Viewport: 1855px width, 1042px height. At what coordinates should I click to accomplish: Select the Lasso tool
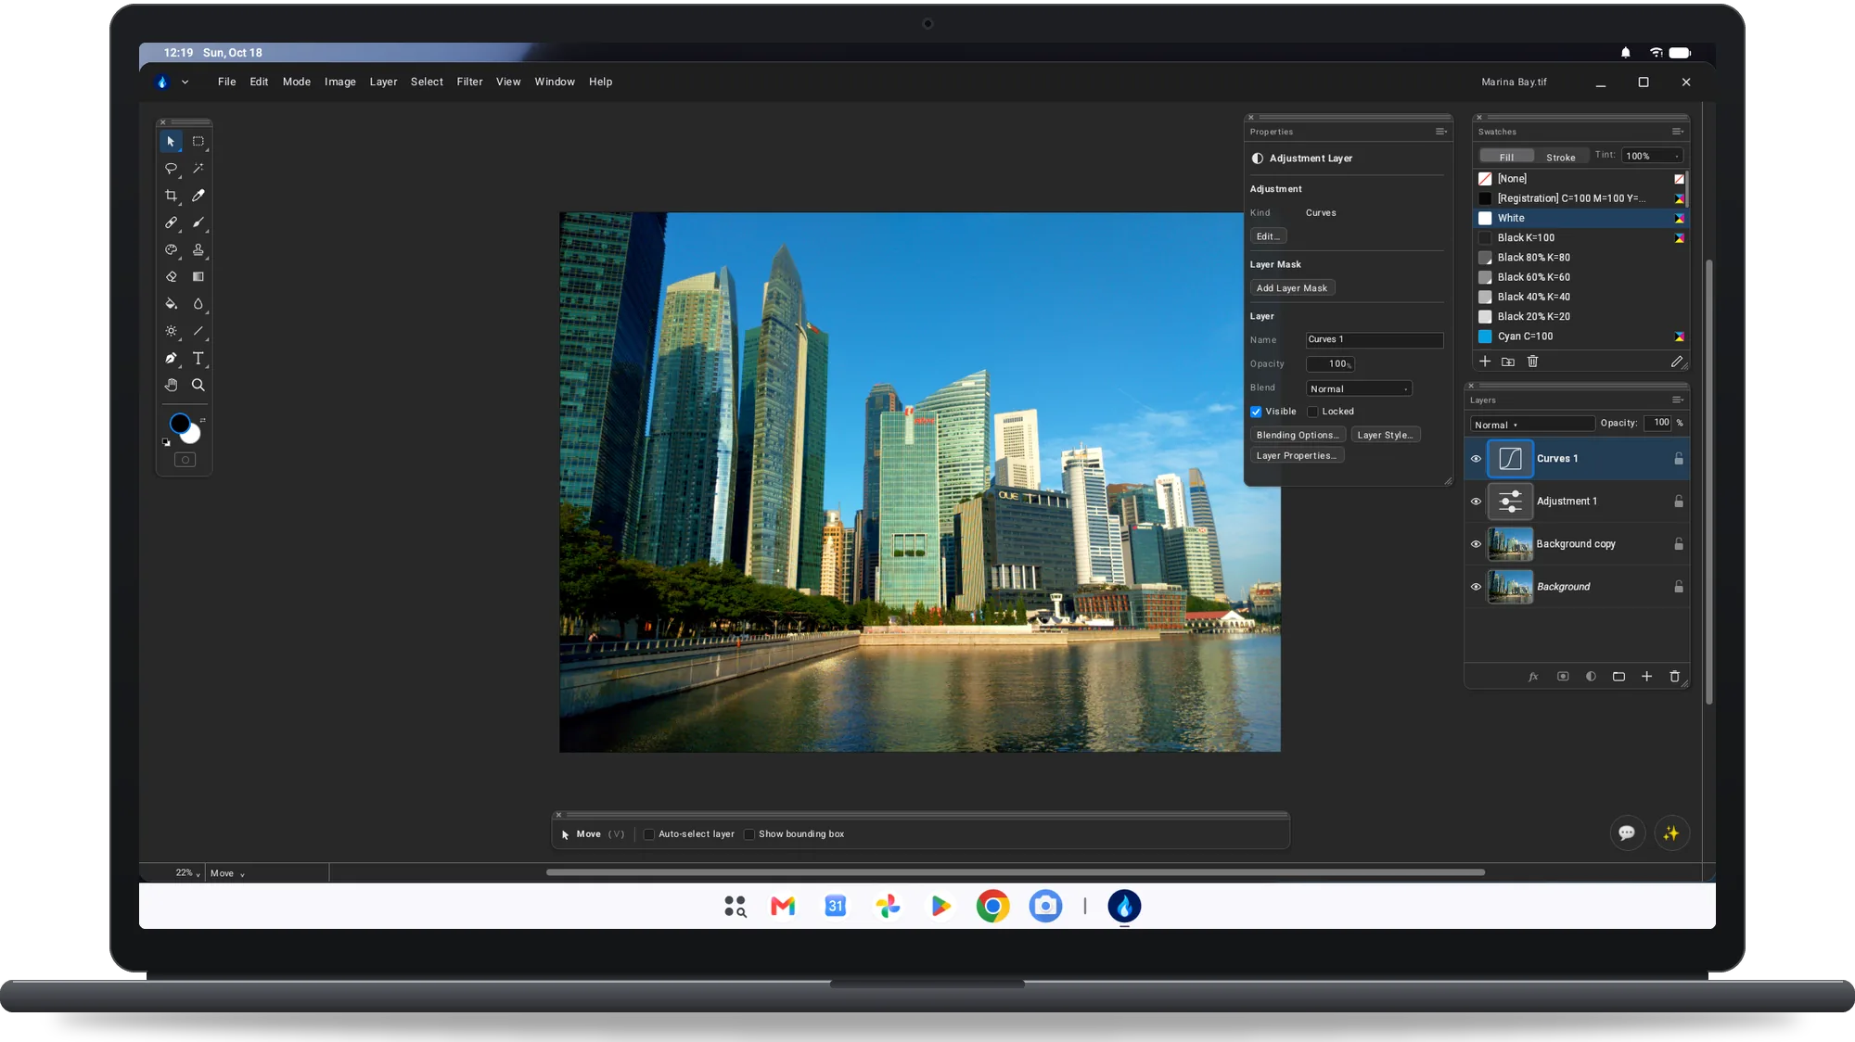tap(172, 169)
